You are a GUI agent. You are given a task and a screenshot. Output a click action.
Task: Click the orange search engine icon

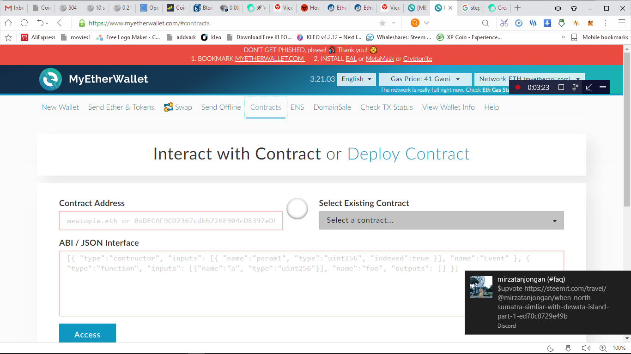pyautogui.click(x=415, y=23)
